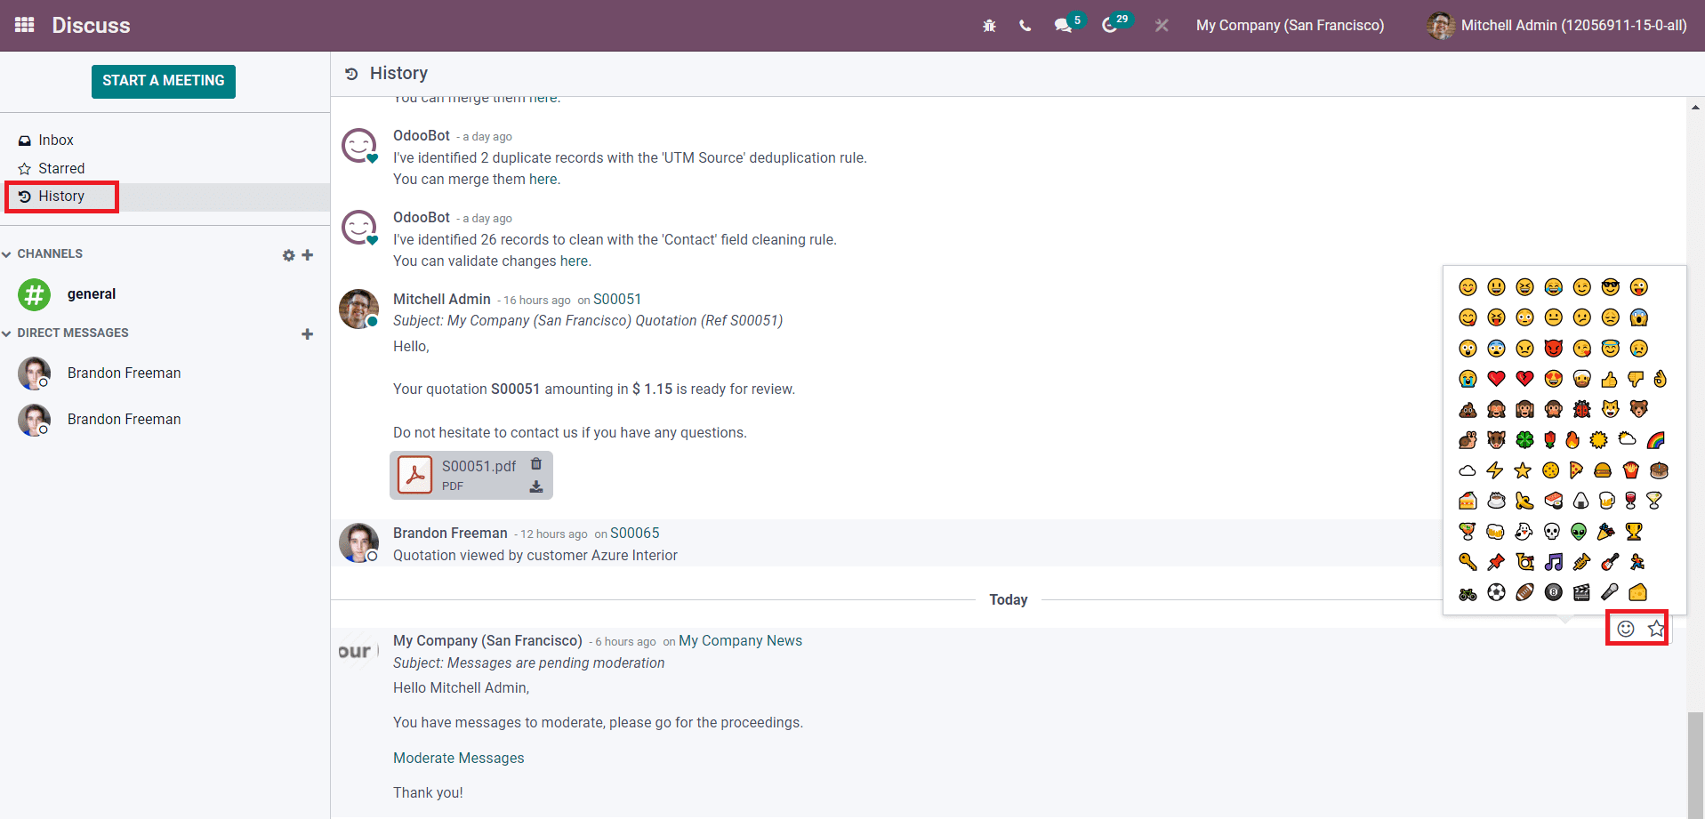The width and height of the screenshot is (1705, 819).
Task: Pick the tears of joy emoji
Action: click(x=1553, y=287)
